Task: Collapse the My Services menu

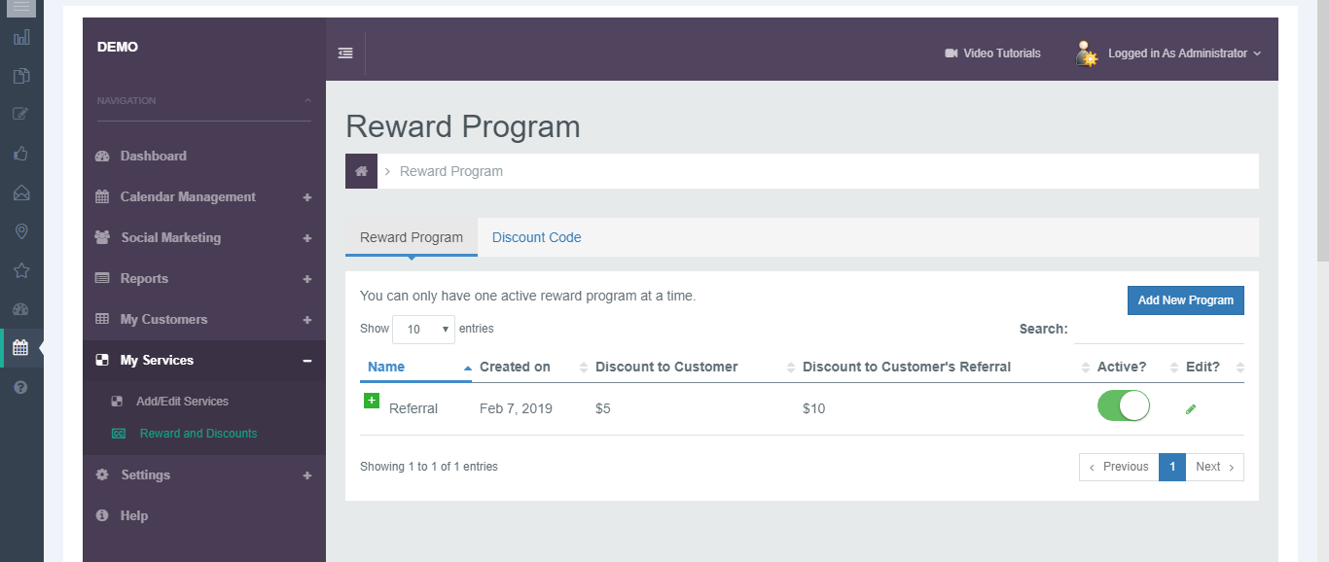Action: pyautogui.click(x=307, y=361)
